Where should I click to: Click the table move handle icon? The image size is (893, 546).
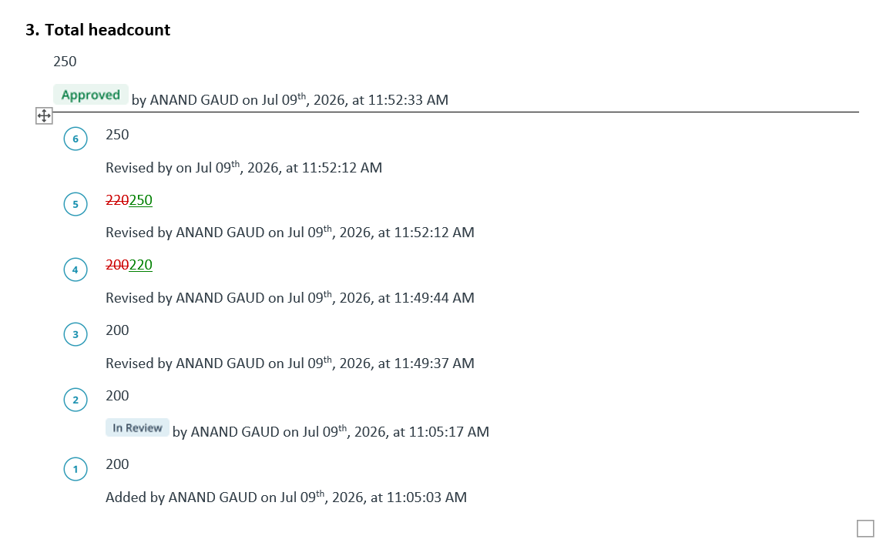click(x=44, y=116)
